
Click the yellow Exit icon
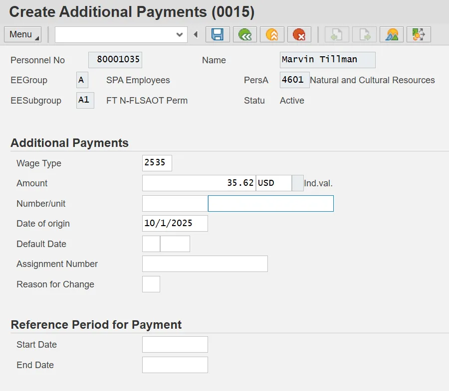tap(272, 34)
